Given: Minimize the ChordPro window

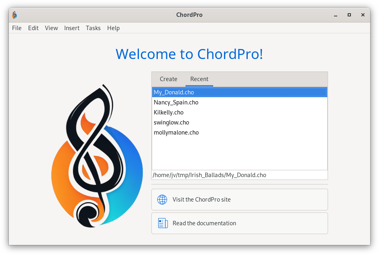Looking at the screenshot, I should point(336,15).
